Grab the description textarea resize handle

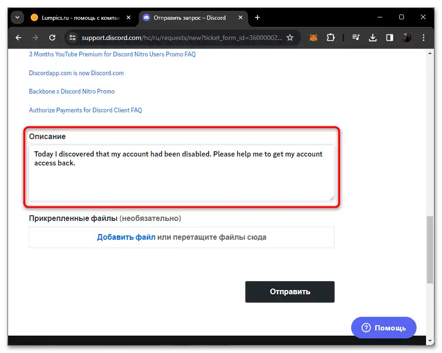point(332,198)
